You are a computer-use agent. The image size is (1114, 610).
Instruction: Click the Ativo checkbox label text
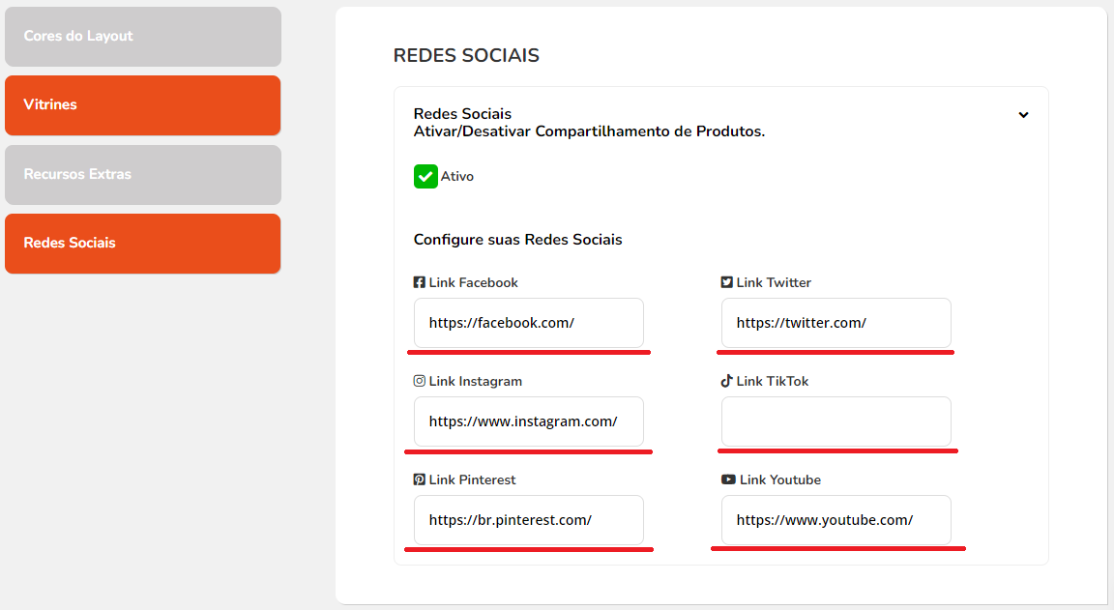click(457, 177)
